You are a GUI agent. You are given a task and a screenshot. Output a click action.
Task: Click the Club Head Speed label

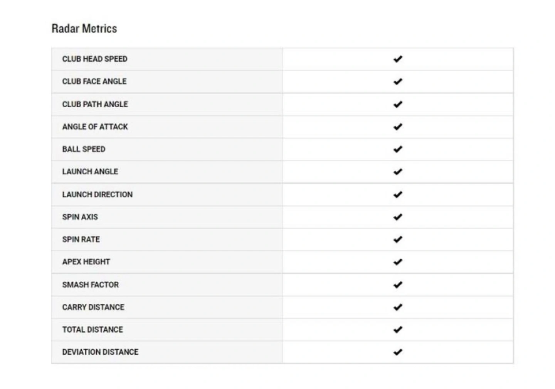(x=95, y=59)
